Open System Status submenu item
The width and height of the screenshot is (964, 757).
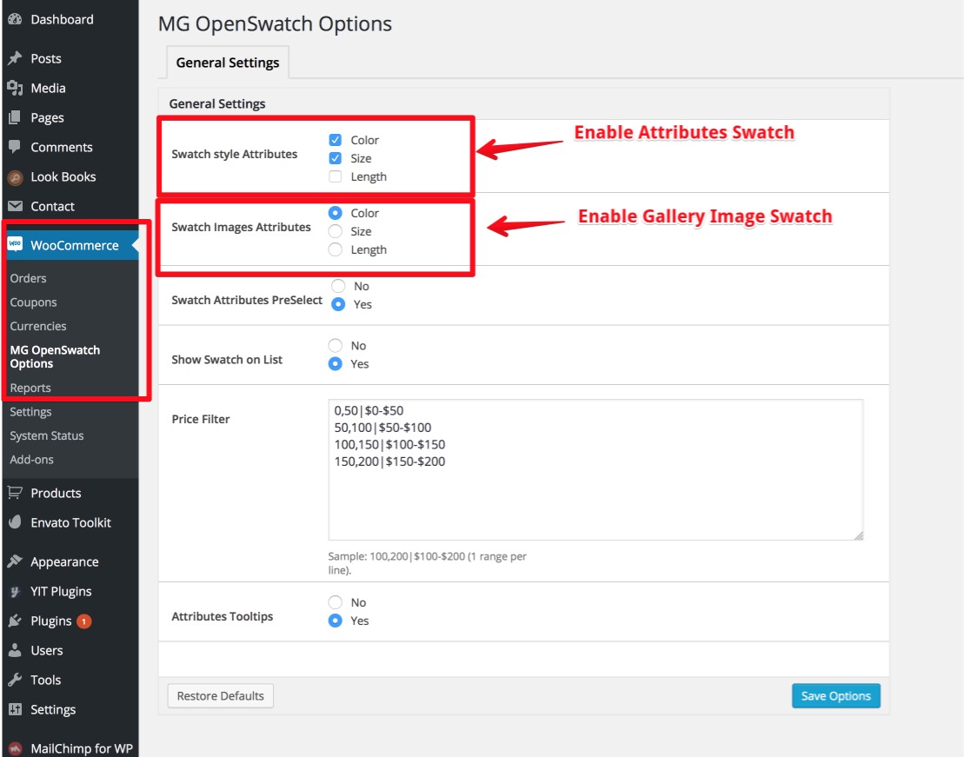click(x=47, y=435)
